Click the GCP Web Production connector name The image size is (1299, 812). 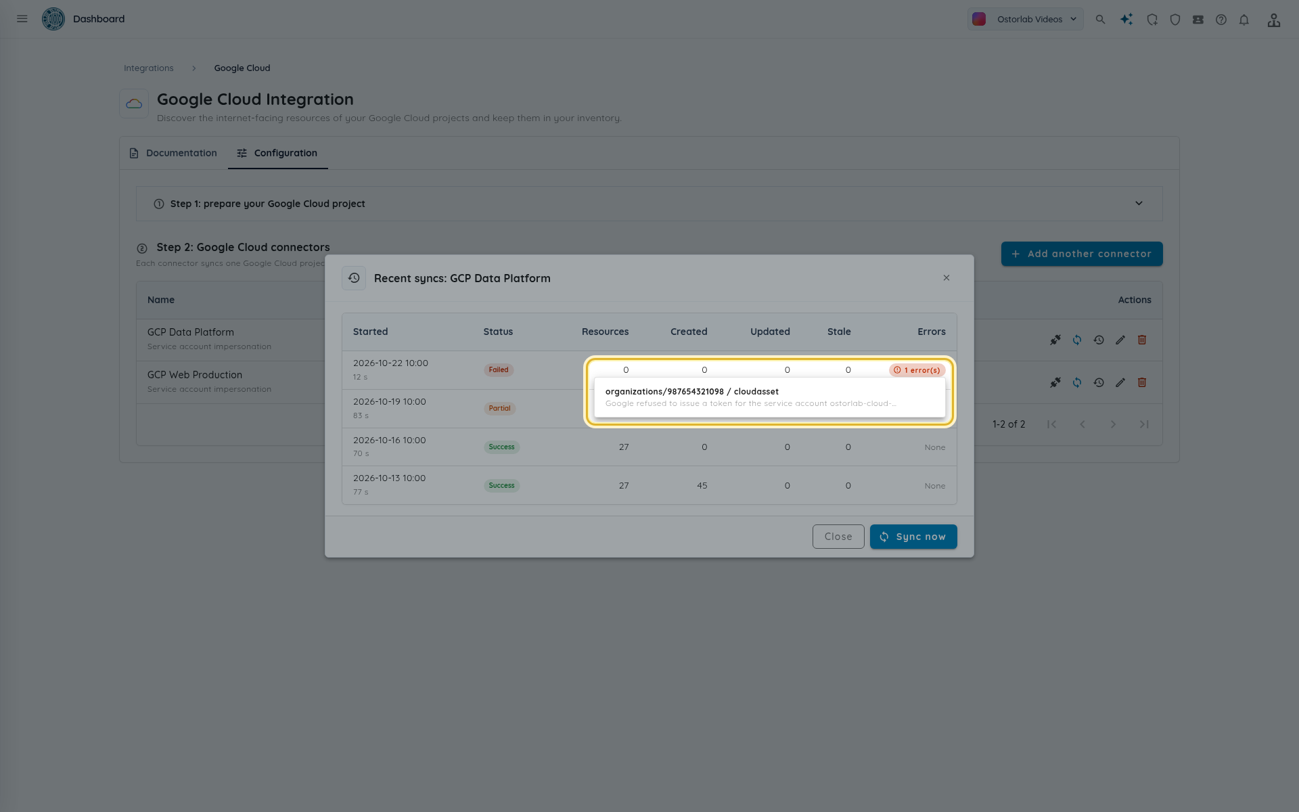click(195, 375)
